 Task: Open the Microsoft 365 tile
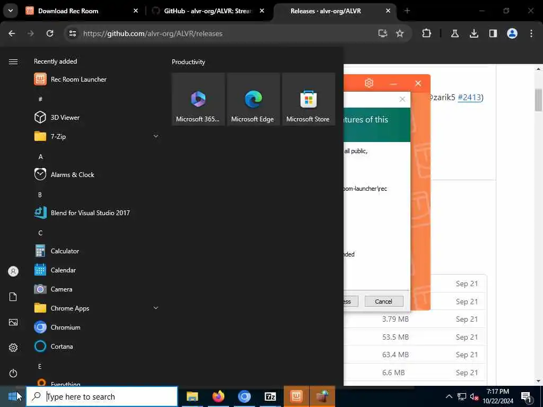click(198, 99)
